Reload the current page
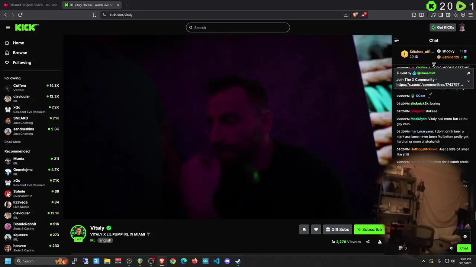The height and width of the screenshot is (267, 476). pyautogui.click(x=20, y=15)
